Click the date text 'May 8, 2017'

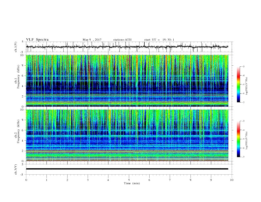point(92,40)
